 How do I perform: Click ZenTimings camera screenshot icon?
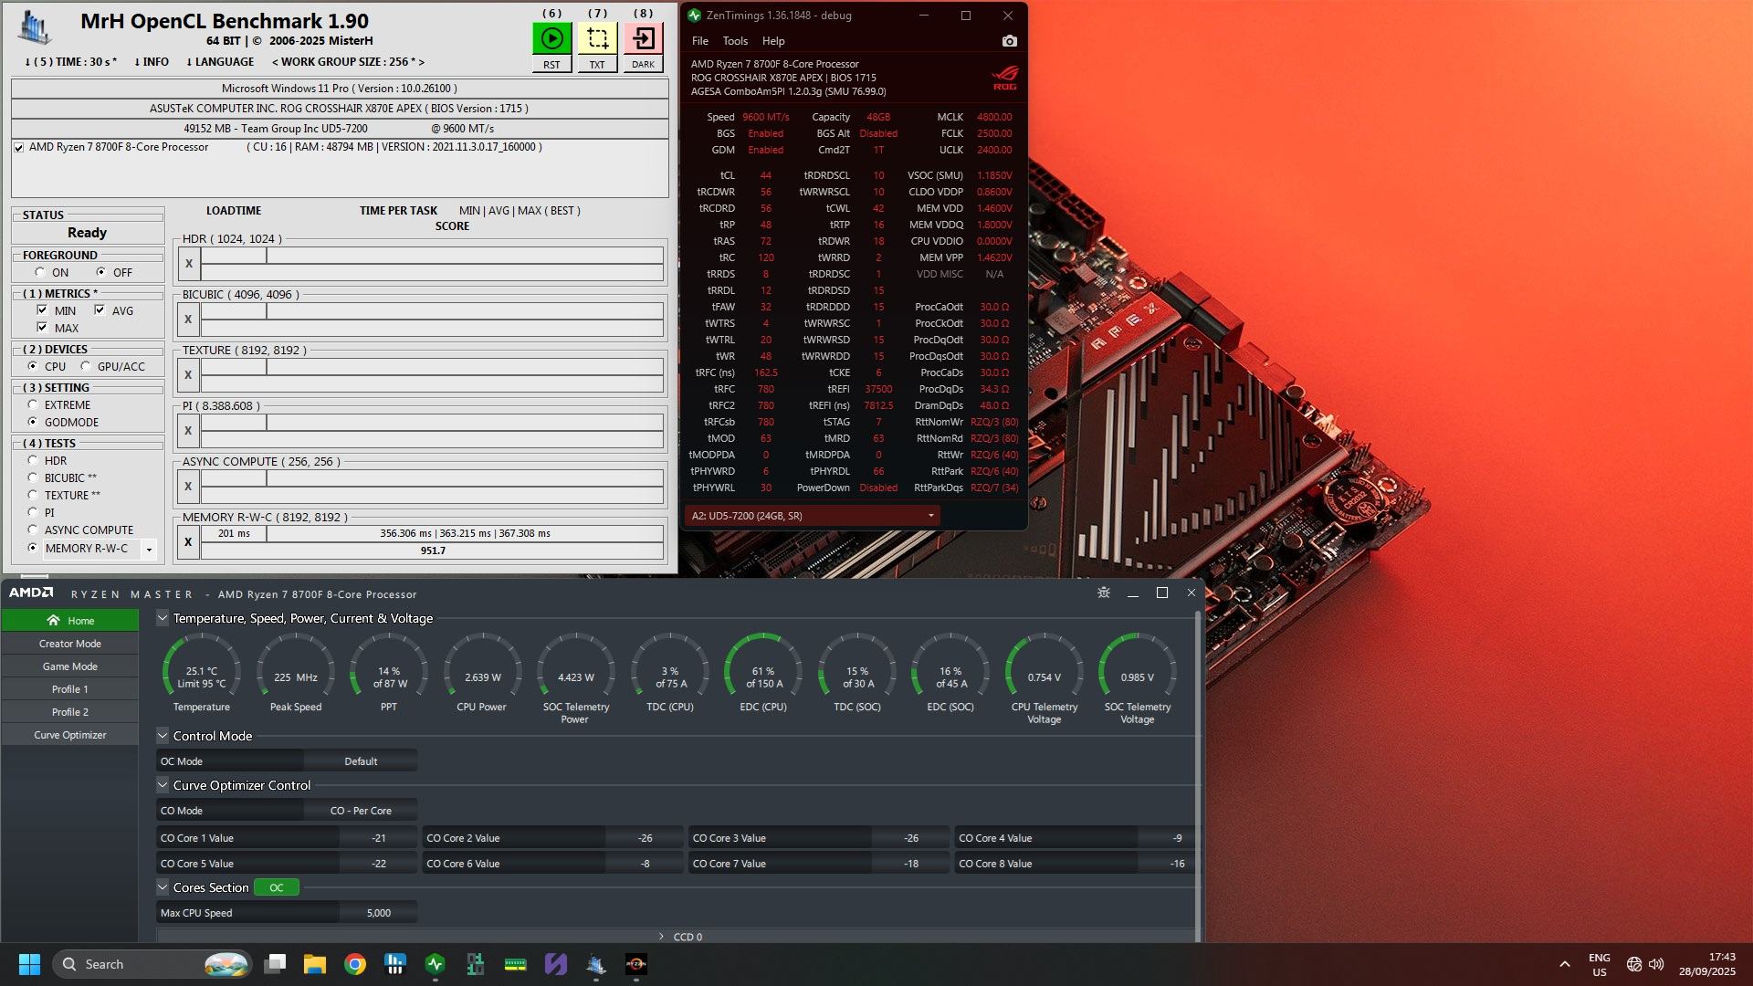[x=1009, y=41]
